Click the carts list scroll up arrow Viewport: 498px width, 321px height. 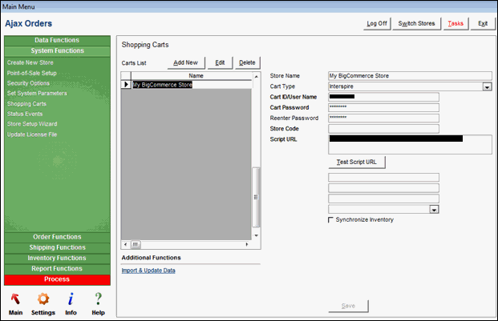click(256, 77)
